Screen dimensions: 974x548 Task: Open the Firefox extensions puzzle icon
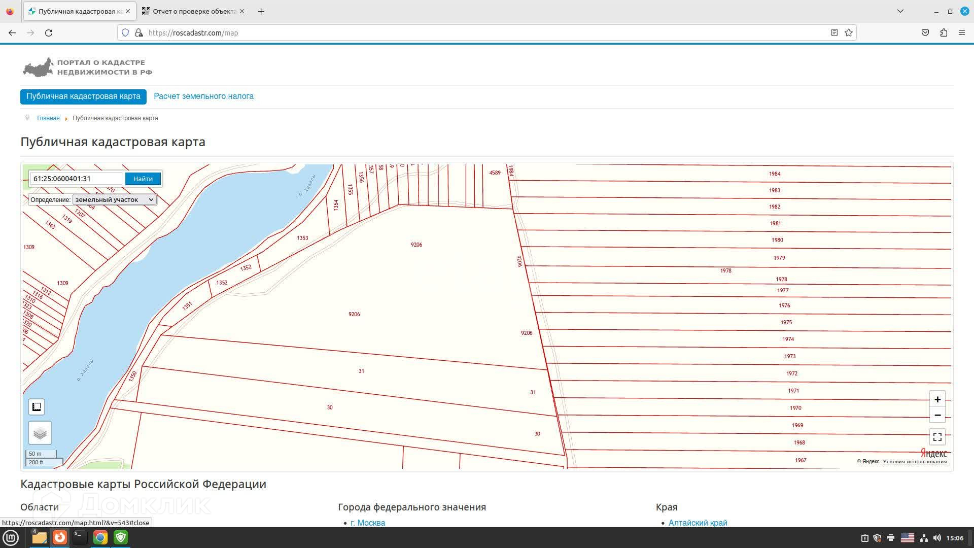tap(944, 33)
